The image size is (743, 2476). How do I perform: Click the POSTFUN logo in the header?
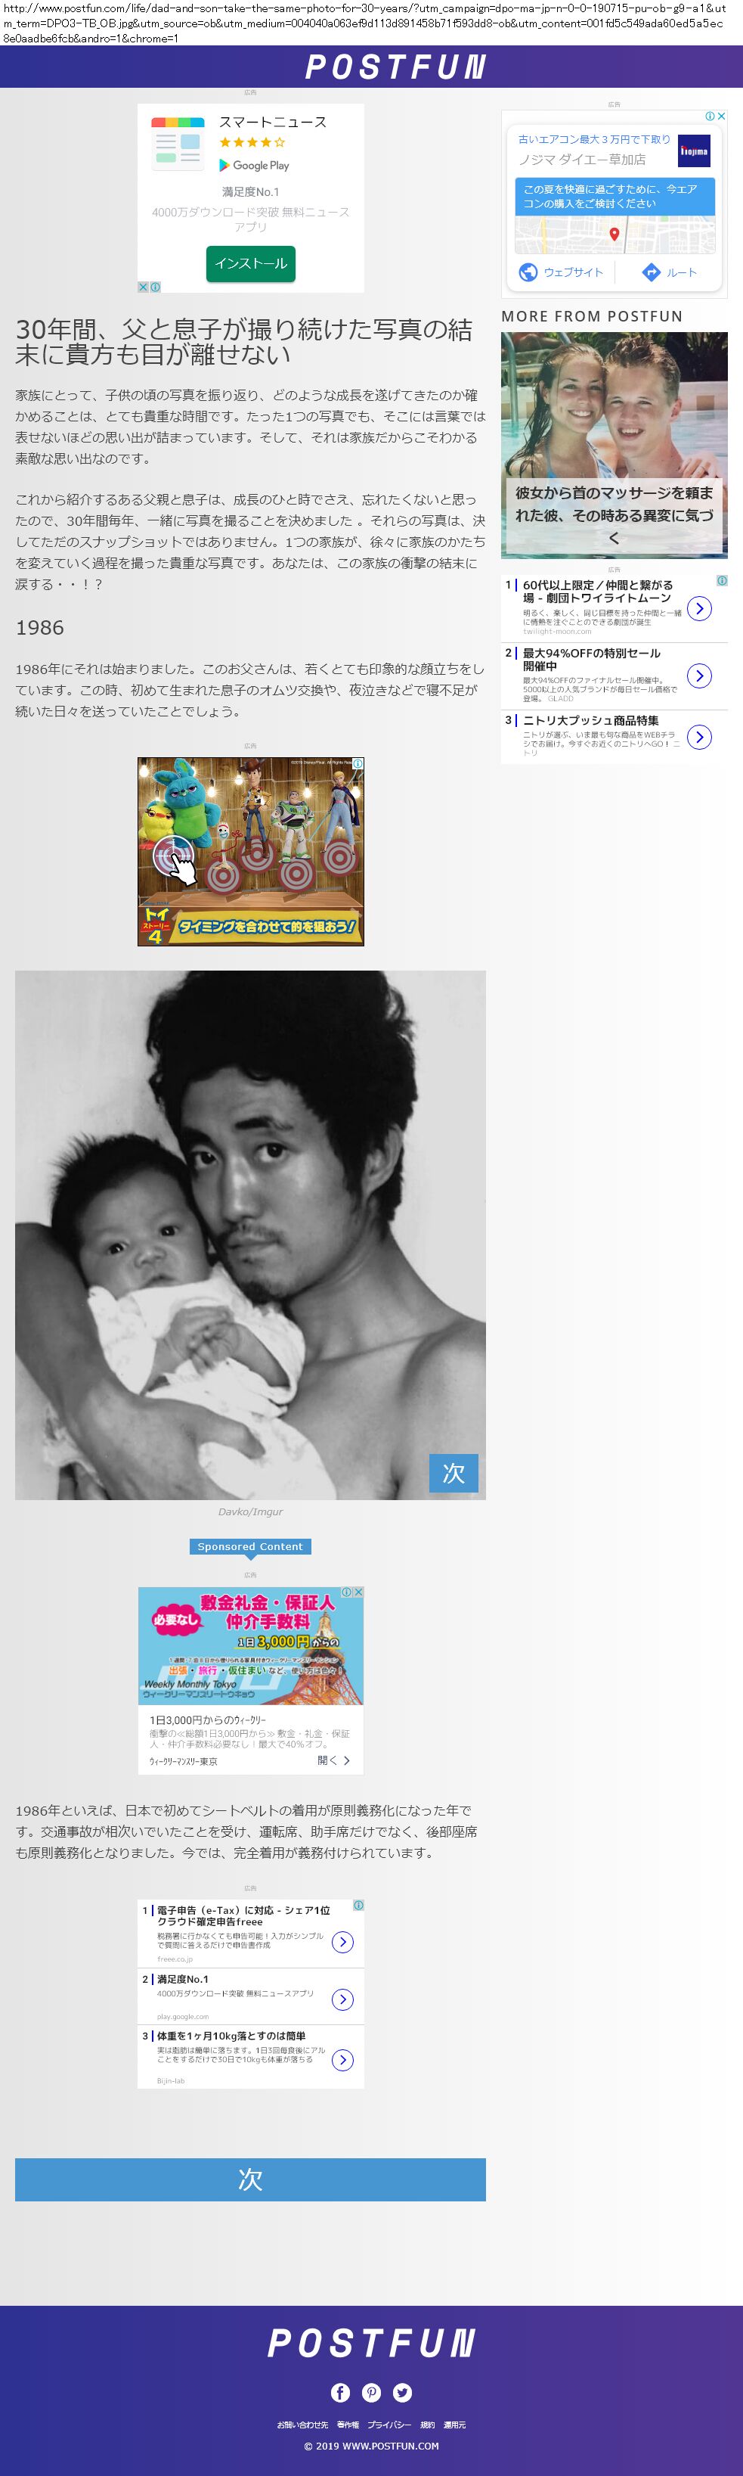395,67
